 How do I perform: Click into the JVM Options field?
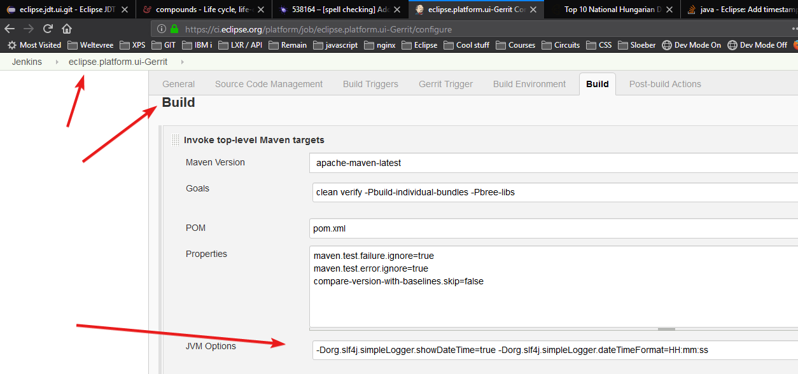[554, 350]
